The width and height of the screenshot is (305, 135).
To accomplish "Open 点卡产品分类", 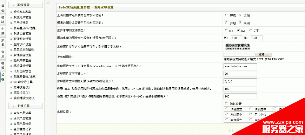I will point(22,113).
